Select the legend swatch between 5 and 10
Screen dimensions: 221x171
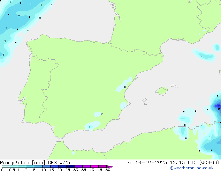[x=38, y=166]
